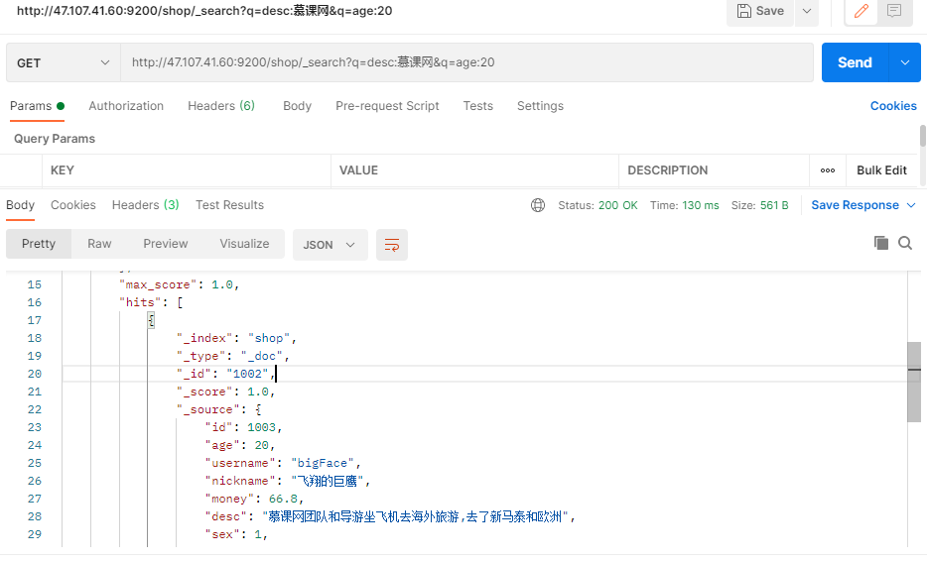
Task: Click the "_id": "1002" line
Action: click(226, 374)
